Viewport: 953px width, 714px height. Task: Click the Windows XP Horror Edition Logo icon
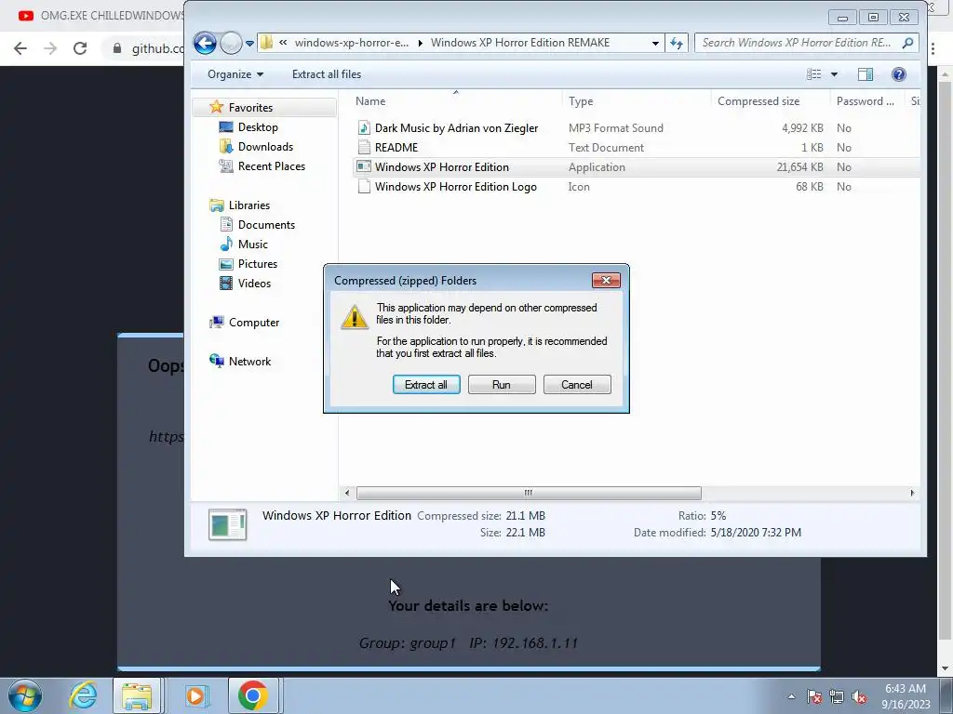pos(364,186)
